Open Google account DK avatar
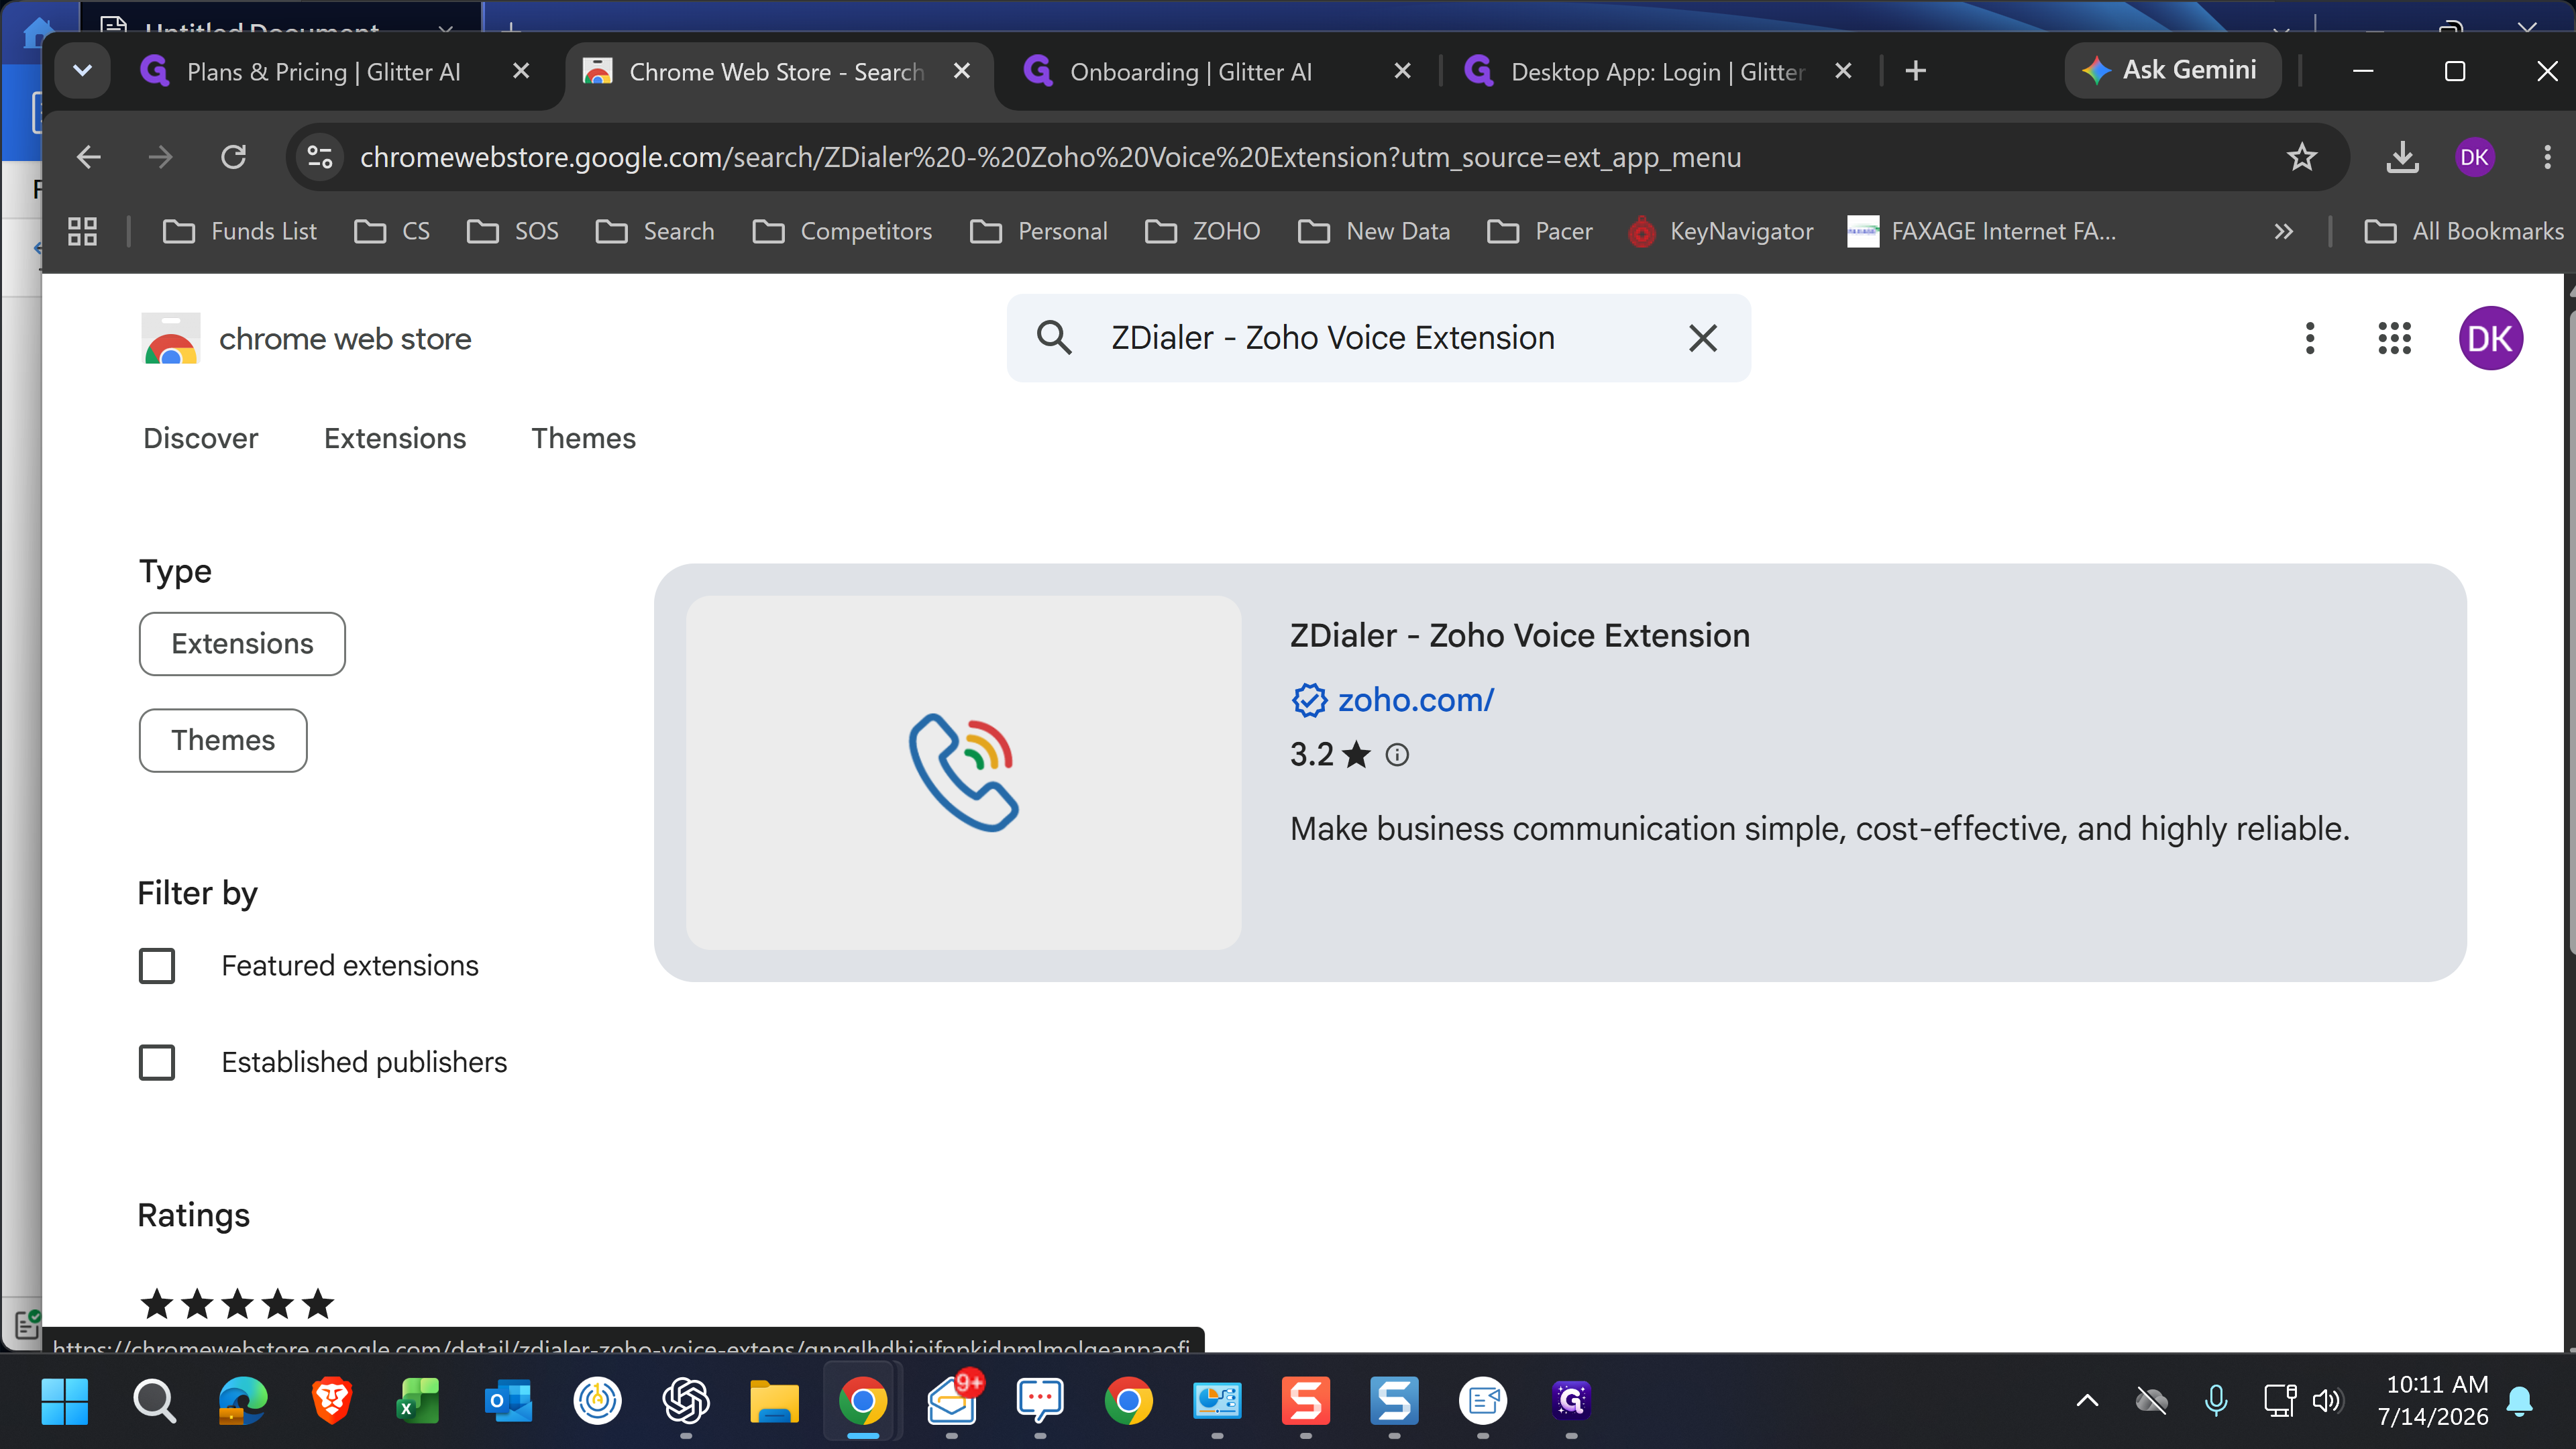Viewport: 2576px width, 1449px height. pyautogui.click(x=2490, y=338)
